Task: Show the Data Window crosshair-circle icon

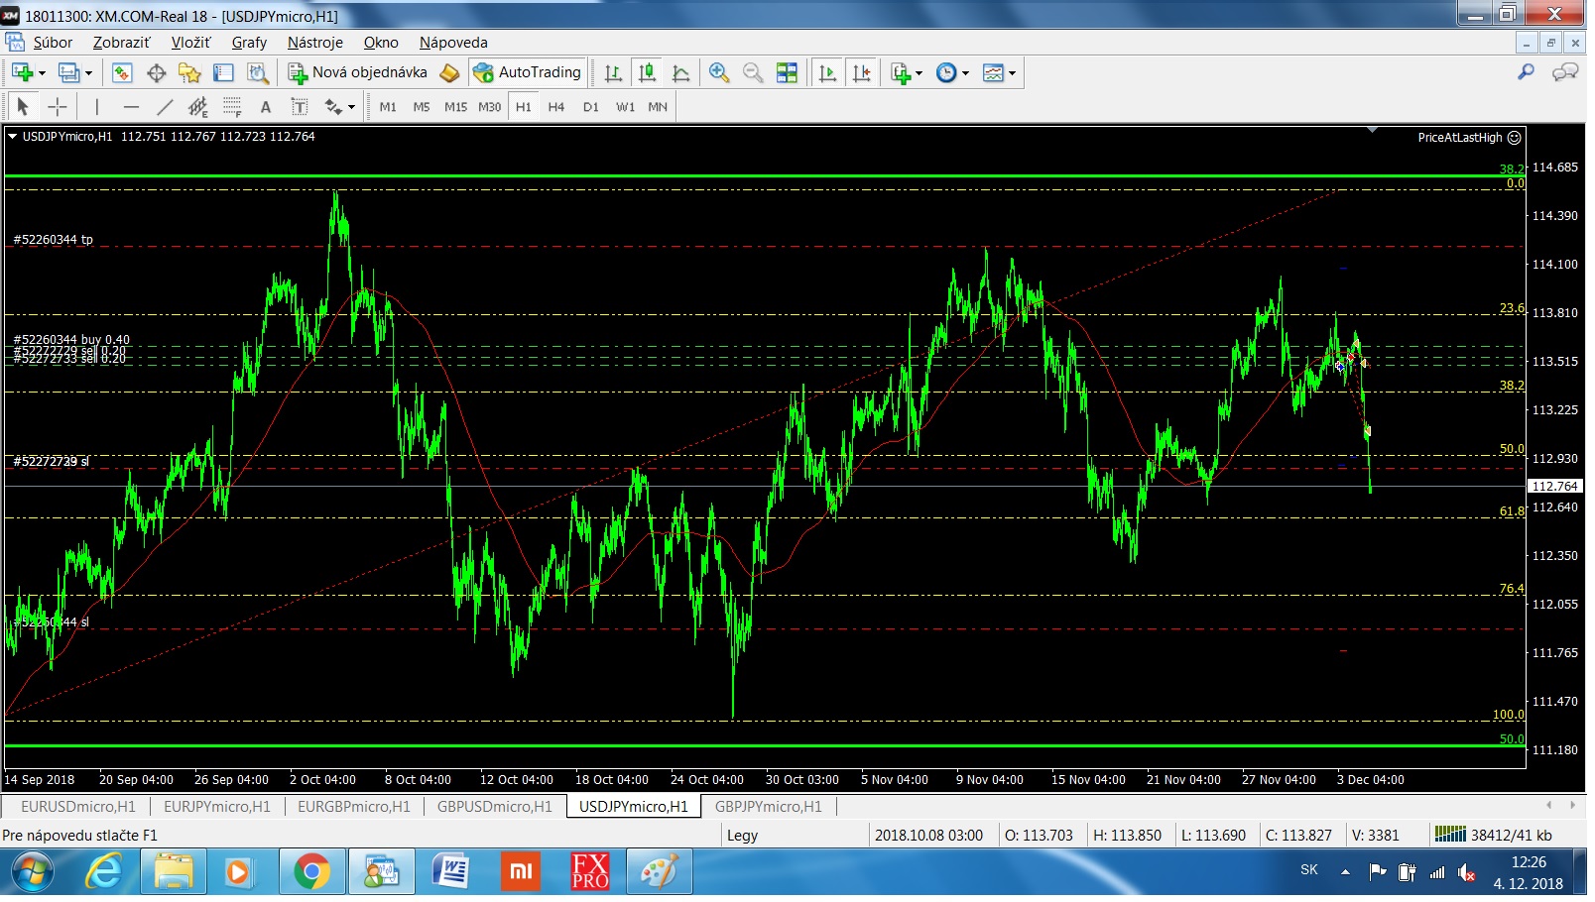Action: [x=156, y=72]
